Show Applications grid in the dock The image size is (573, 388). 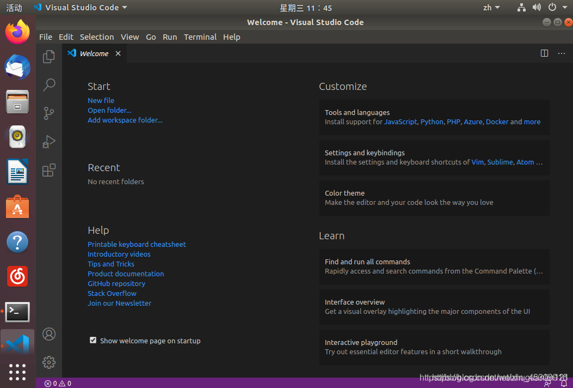coord(17,372)
